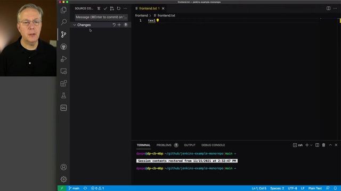Click the frontend breadcrumb folder
This screenshot has width=341, height=191.
click(x=141, y=15)
